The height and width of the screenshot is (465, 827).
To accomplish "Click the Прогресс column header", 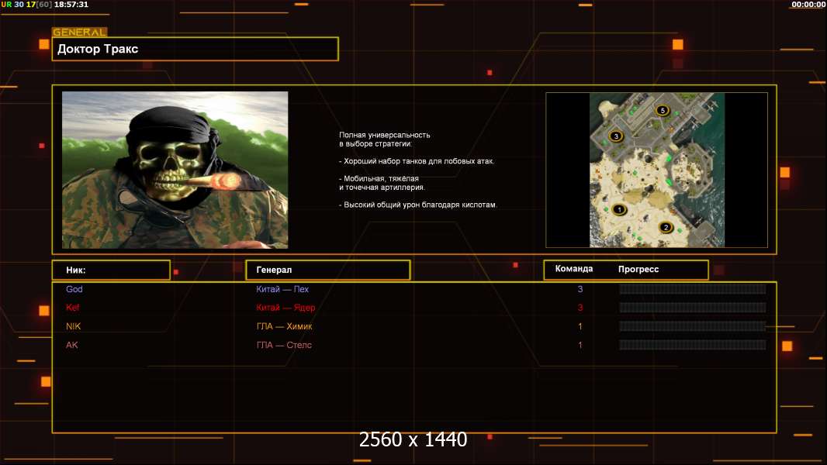I will pyautogui.click(x=638, y=269).
